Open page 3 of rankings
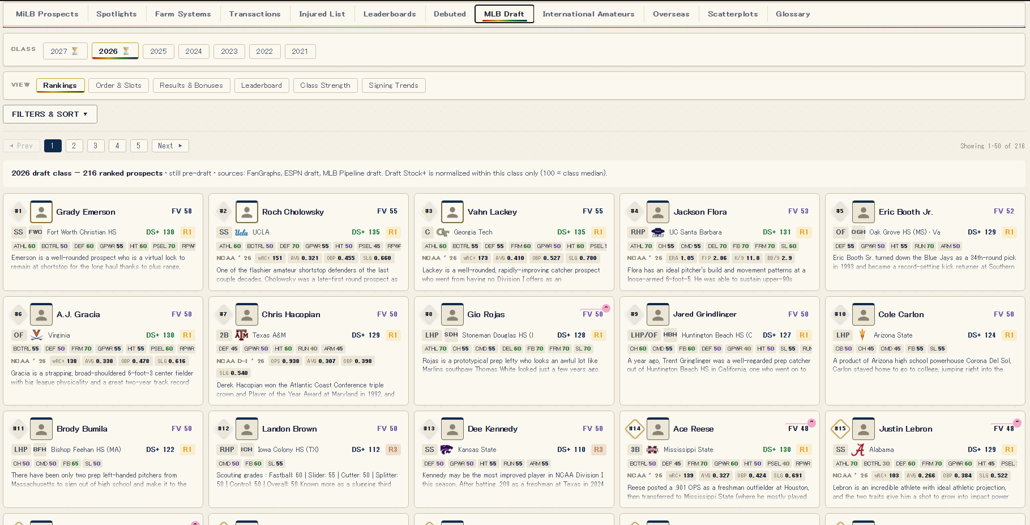The width and height of the screenshot is (1030, 525). coord(96,146)
